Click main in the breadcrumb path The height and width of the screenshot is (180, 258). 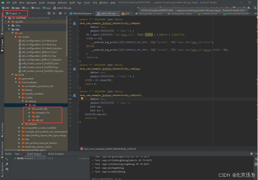pos(36,8)
